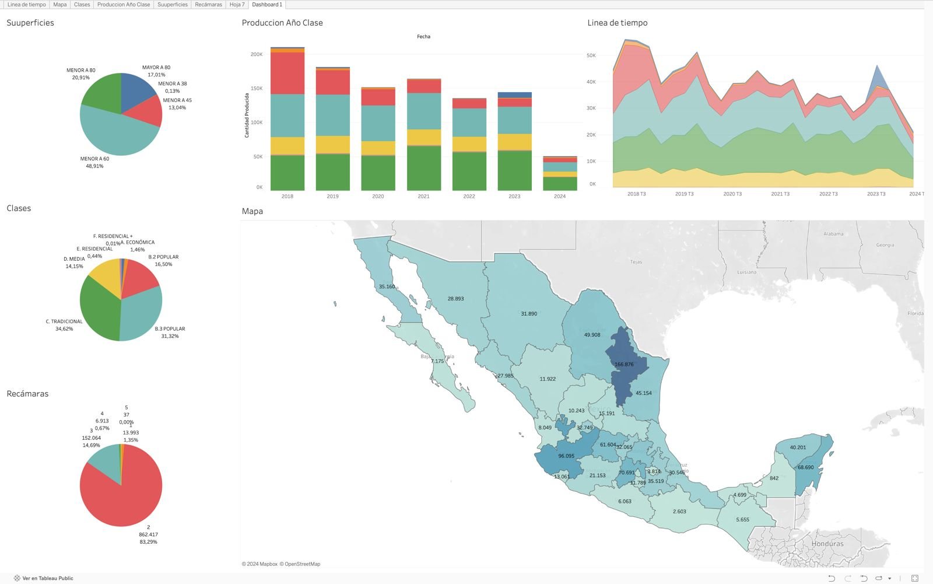Go to Hoja 7 tab
The width and height of the screenshot is (933, 584).
click(x=237, y=4)
